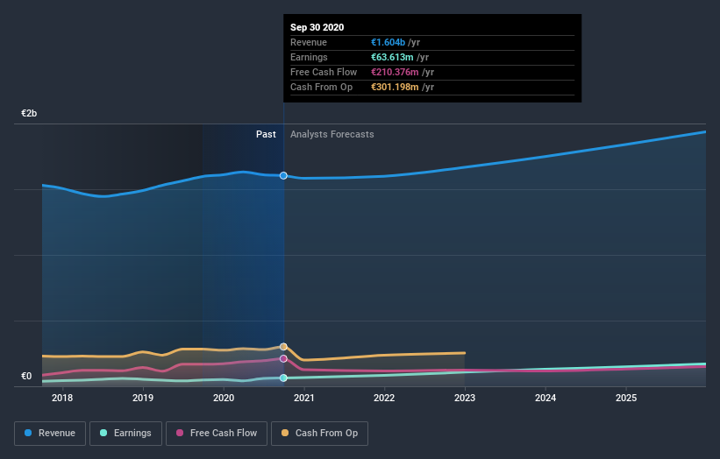Click the 2021 x-axis label

pyautogui.click(x=304, y=398)
